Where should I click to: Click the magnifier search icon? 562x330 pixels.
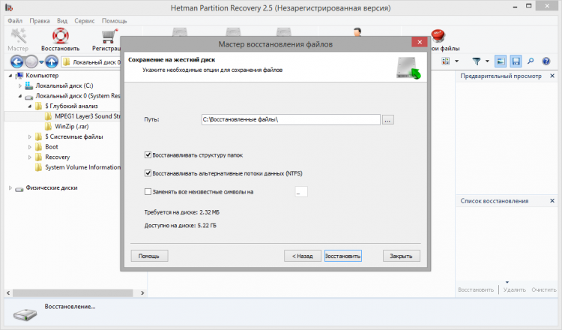pos(531,61)
